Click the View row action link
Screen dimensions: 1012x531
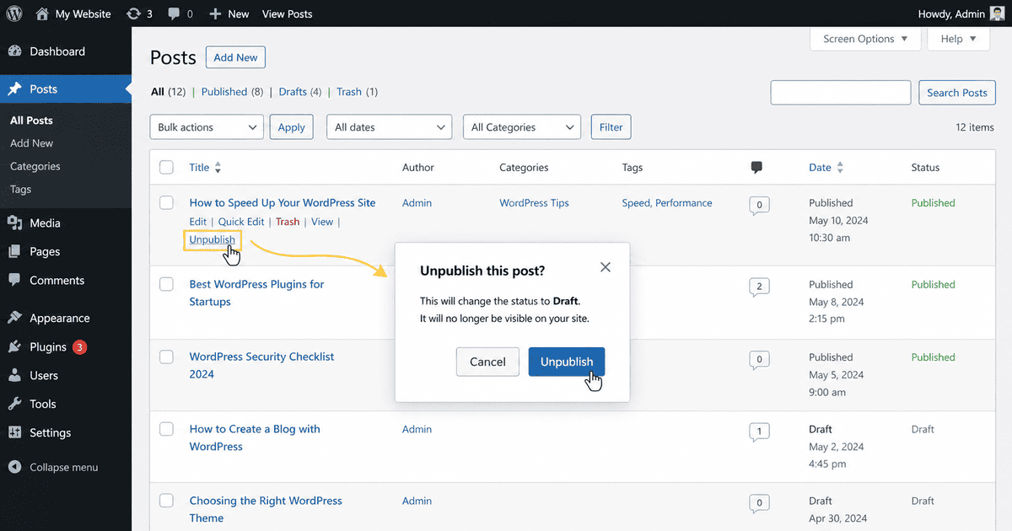(322, 222)
